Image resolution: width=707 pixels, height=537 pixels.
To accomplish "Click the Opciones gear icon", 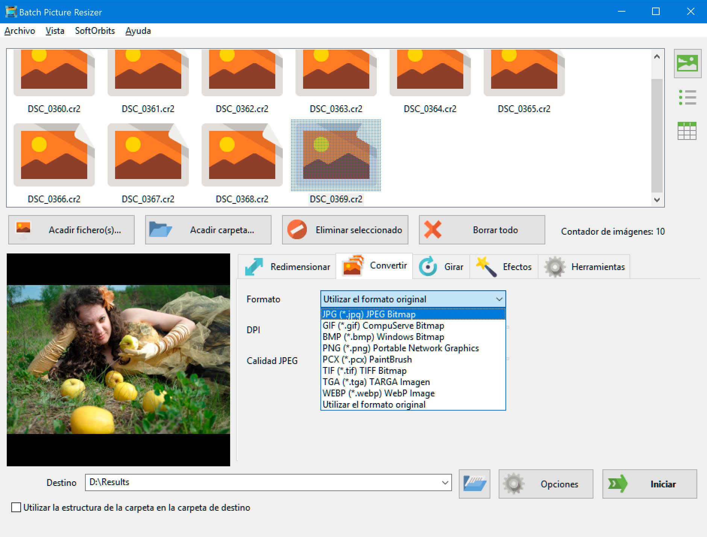I will point(514,484).
